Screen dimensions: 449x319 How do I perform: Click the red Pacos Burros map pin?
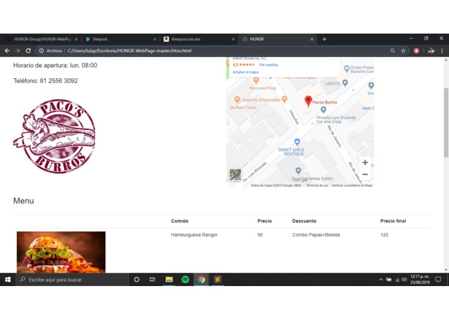point(308,101)
